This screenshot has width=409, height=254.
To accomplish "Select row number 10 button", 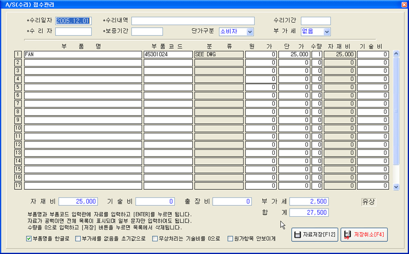I will click(x=18, y=128).
